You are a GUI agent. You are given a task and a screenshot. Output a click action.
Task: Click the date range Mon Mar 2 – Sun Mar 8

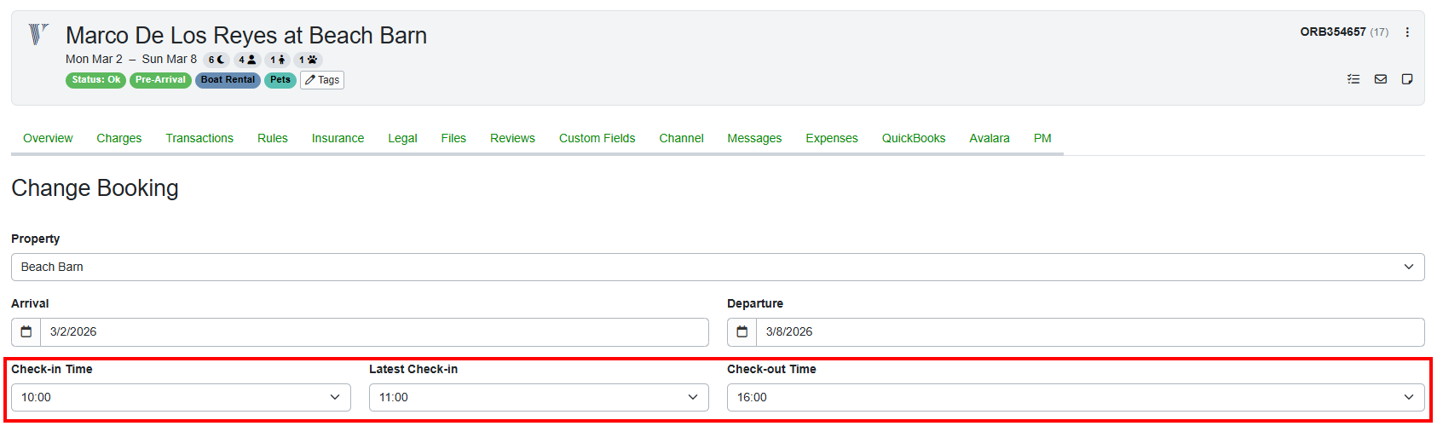pos(131,60)
